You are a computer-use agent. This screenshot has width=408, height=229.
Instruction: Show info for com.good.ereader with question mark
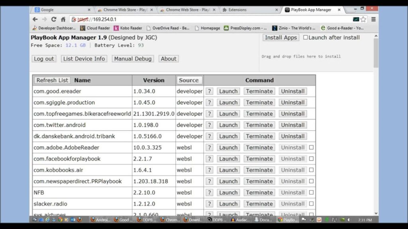click(209, 91)
